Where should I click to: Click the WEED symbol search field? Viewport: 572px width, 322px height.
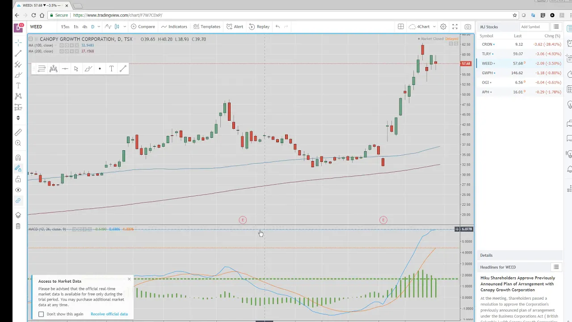(42, 27)
